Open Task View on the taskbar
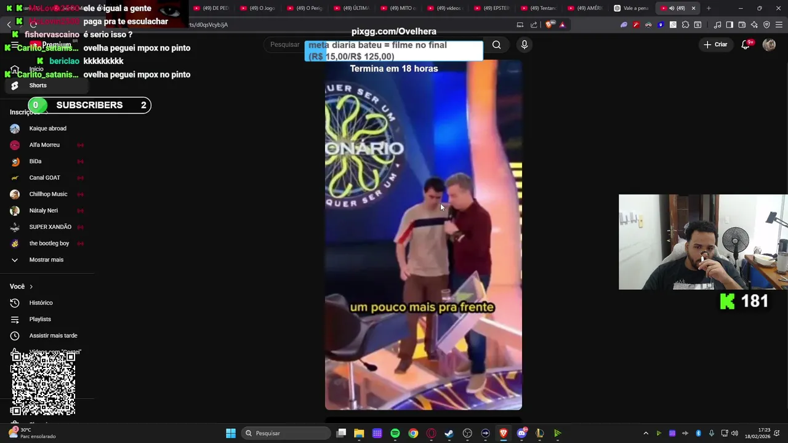Image resolution: width=788 pixels, height=443 pixels. 342,433
